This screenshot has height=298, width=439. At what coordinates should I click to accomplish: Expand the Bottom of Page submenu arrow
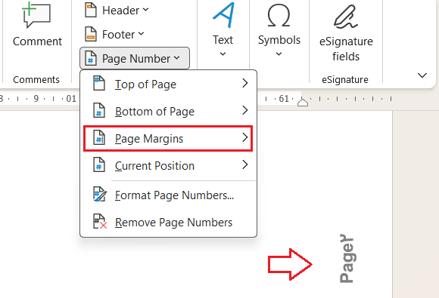(x=245, y=110)
